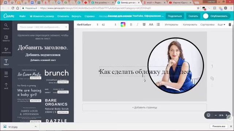
Task: Click the rotate handle below text
Action: [145, 81]
